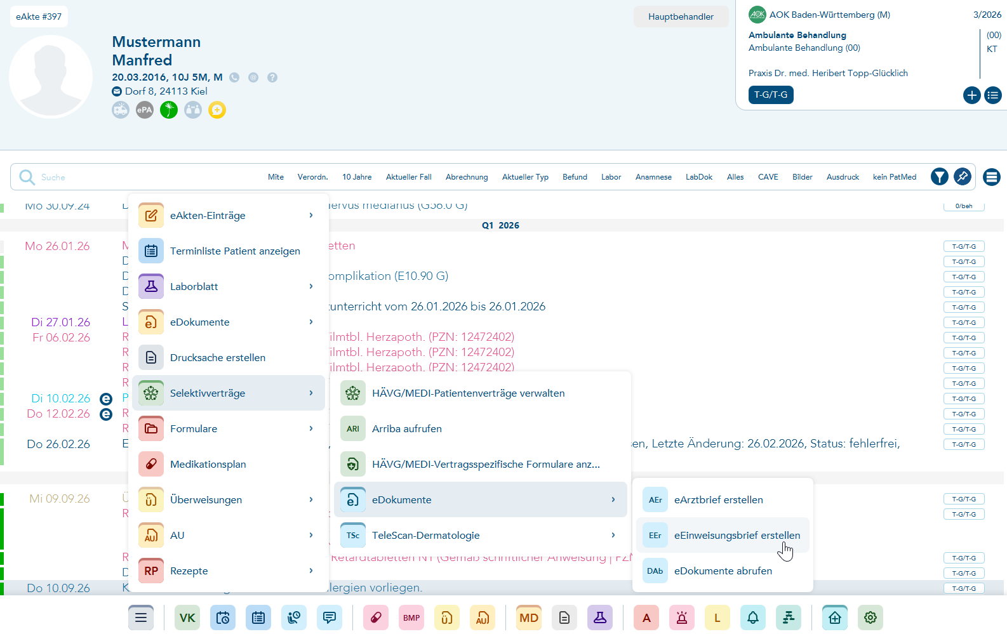Click the chat message icon in bottom toolbar
1007x634 pixels.
[330, 617]
